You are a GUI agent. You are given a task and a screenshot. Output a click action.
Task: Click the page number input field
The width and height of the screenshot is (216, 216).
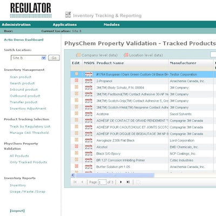(102, 182)
